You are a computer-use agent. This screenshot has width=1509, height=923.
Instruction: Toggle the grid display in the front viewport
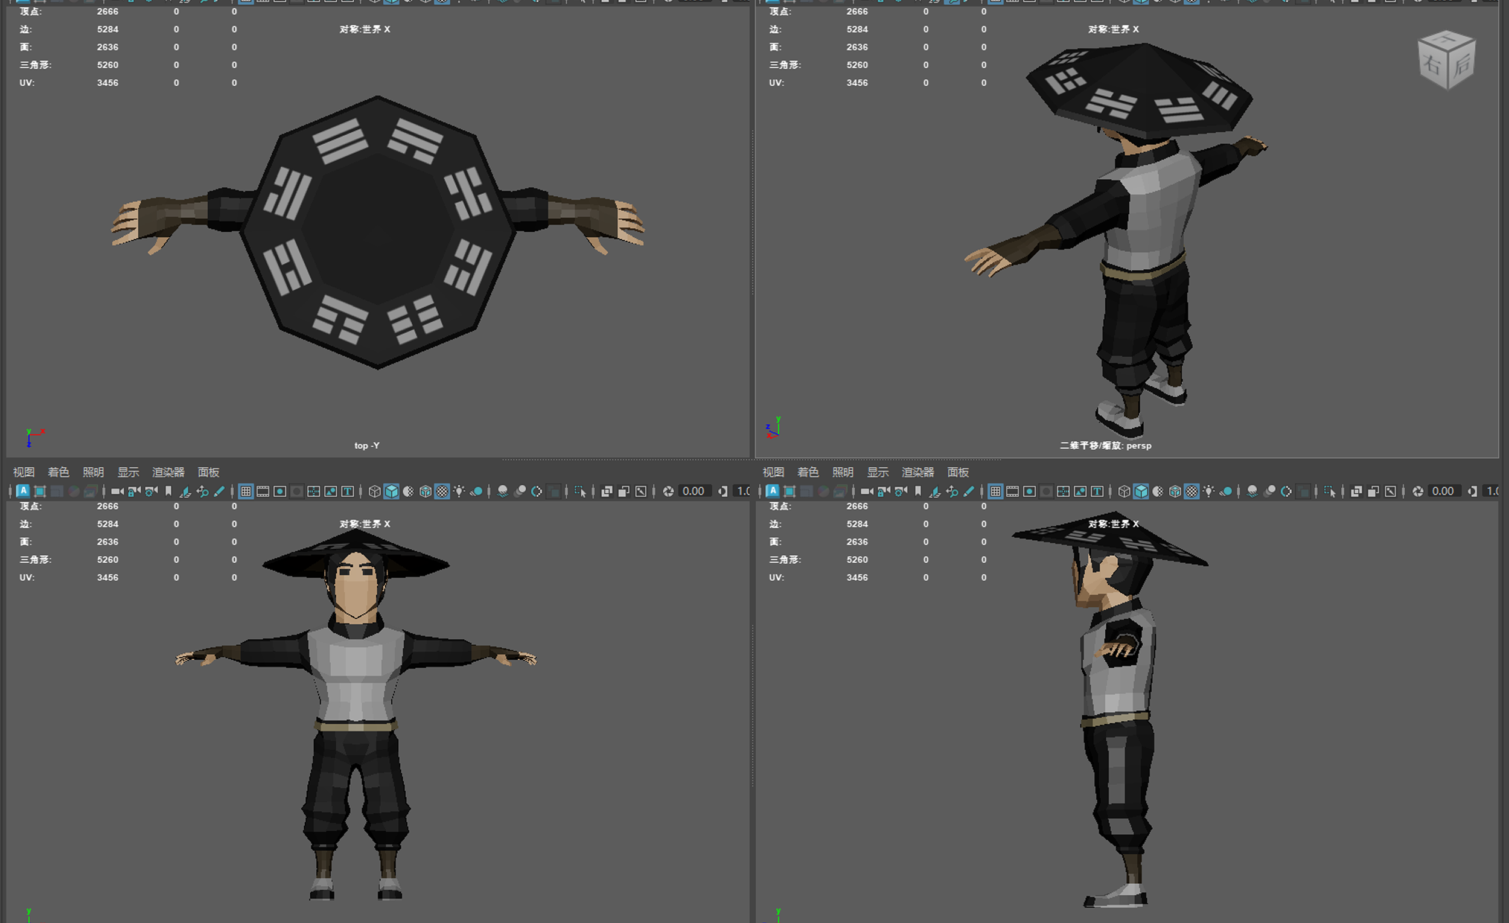[246, 491]
